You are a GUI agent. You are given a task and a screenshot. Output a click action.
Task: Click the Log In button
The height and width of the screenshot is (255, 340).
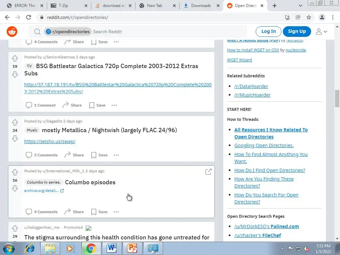tap(268, 32)
